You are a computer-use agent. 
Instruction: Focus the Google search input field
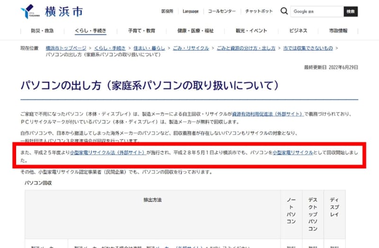(x=316, y=11)
